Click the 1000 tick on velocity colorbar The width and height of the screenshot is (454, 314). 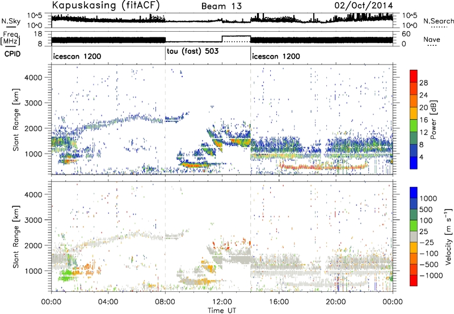pos(428,198)
